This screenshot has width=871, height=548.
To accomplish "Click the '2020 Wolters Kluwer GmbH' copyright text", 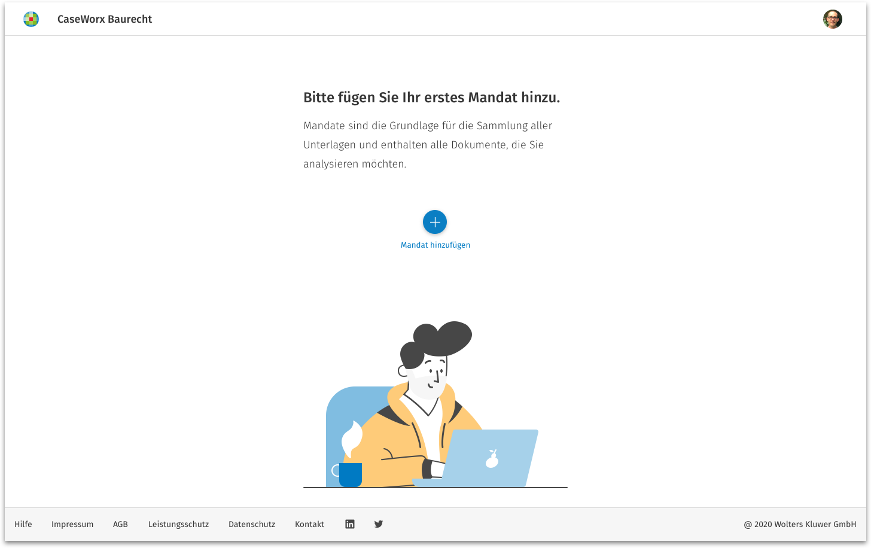I will tap(800, 524).
